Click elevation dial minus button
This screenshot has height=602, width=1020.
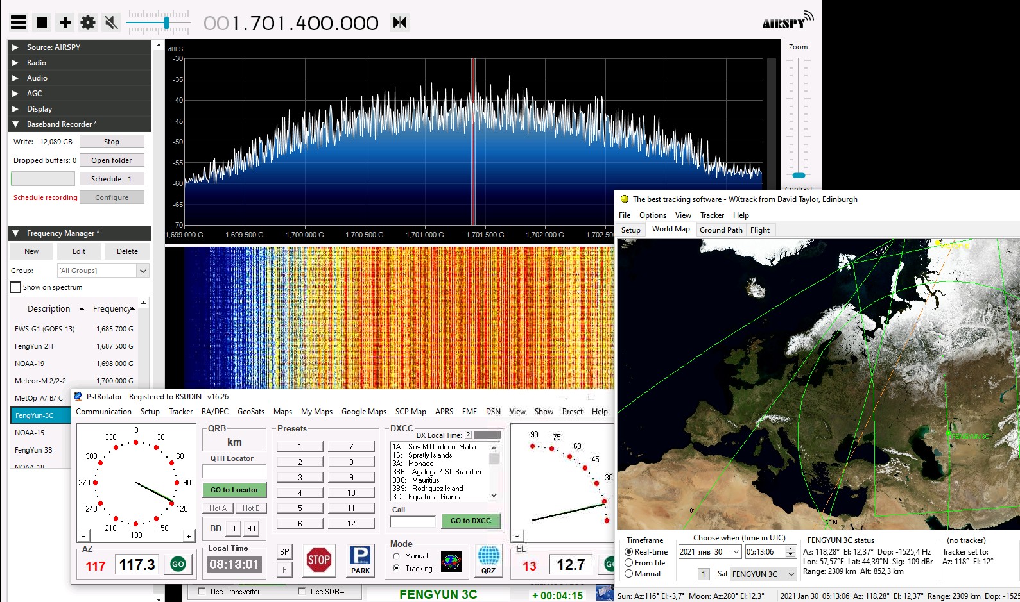tap(518, 535)
